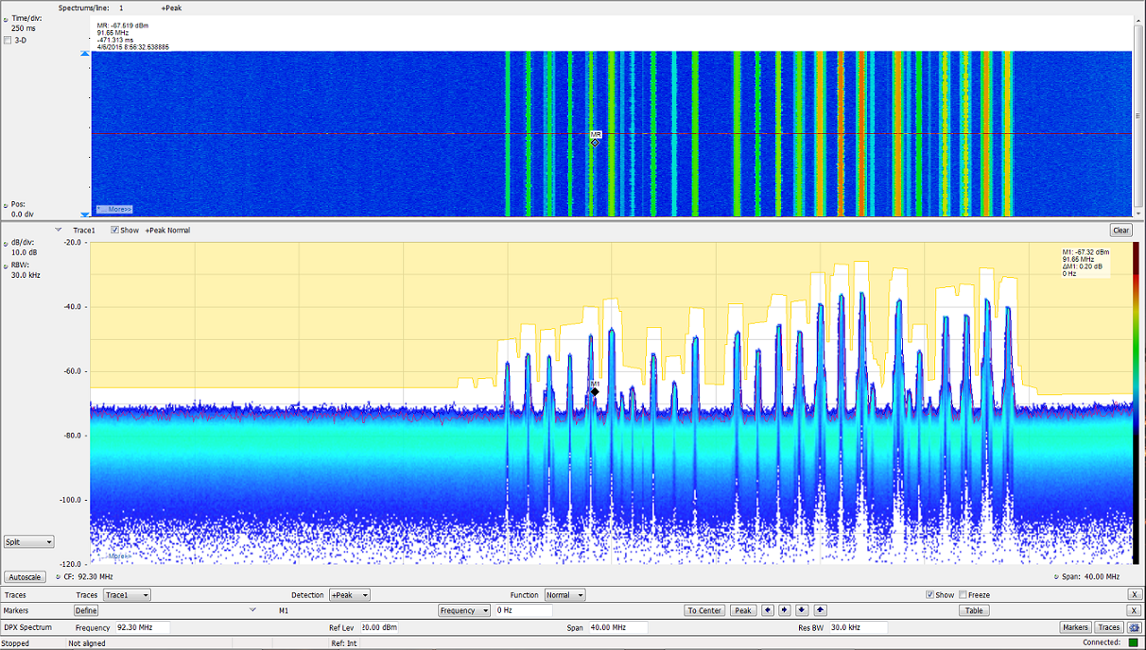
Task: Open the Split view dropdown
Action: (x=29, y=542)
